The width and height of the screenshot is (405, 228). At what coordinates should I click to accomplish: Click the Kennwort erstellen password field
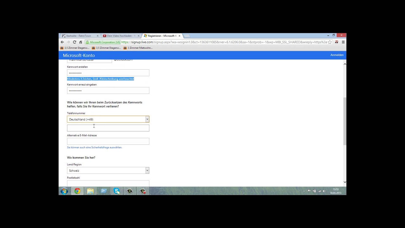108,73
